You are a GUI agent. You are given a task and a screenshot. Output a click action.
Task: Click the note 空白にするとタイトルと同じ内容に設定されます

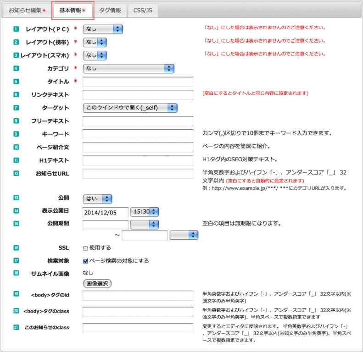click(x=255, y=93)
